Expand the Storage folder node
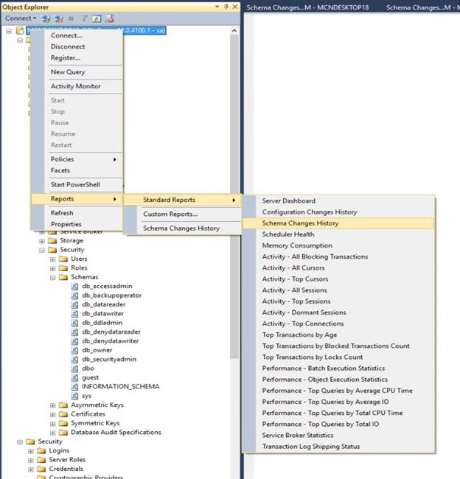The image size is (460, 479). coord(42,241)
